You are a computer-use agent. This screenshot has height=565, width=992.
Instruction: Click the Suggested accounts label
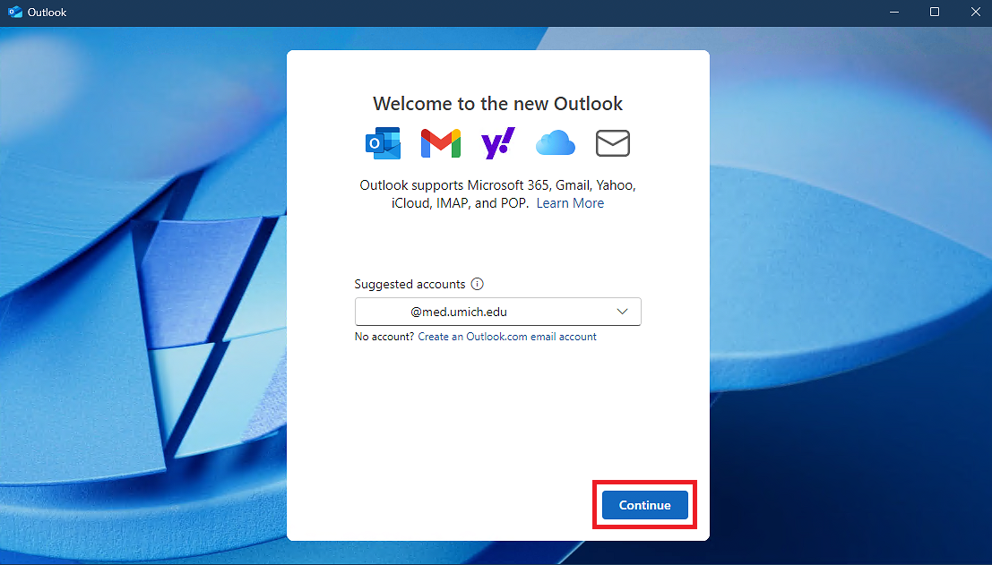[410, 284]
